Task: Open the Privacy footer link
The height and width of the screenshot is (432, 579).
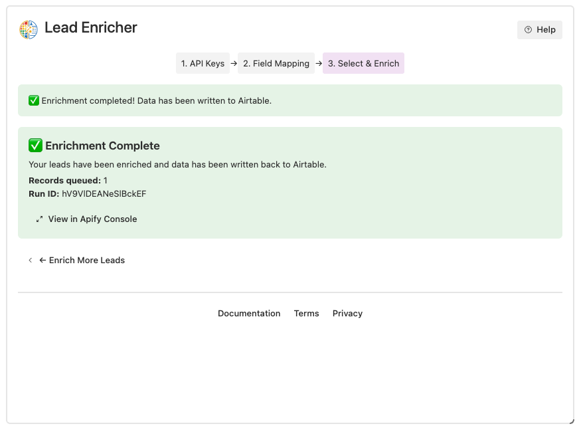Action: click(x=347, y=313)
